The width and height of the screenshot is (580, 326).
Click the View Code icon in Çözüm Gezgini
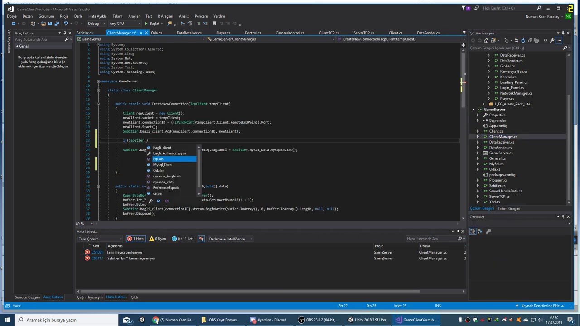click(546, 40)
